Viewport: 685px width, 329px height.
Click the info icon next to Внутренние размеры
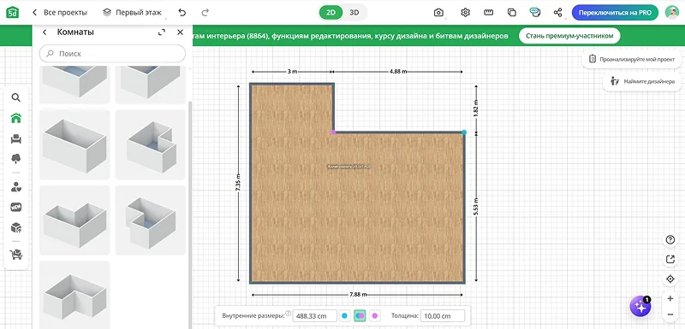(x=289, y=313)
